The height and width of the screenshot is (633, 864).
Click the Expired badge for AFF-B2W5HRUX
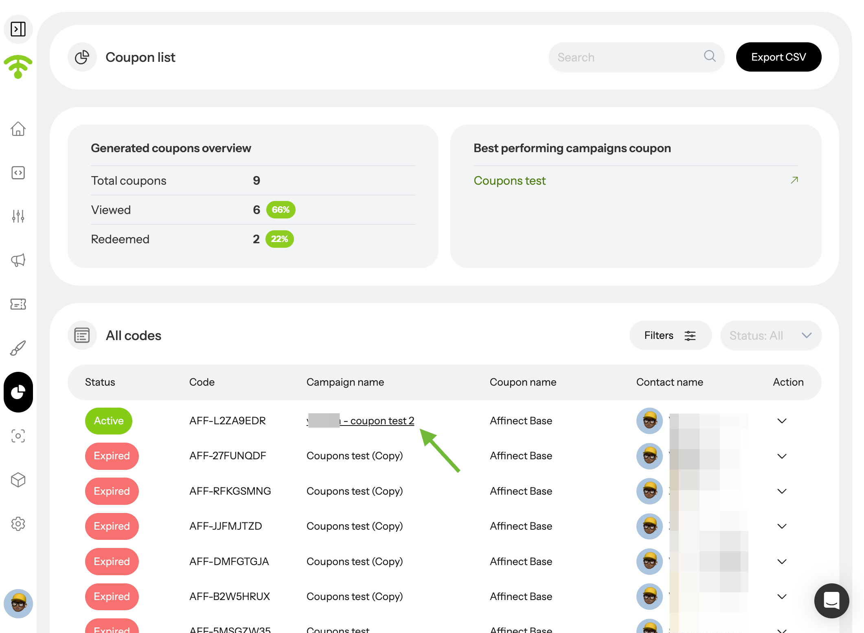point(112,597)
